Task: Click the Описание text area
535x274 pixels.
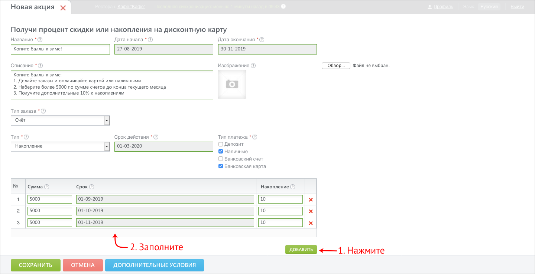Action: 112,85
